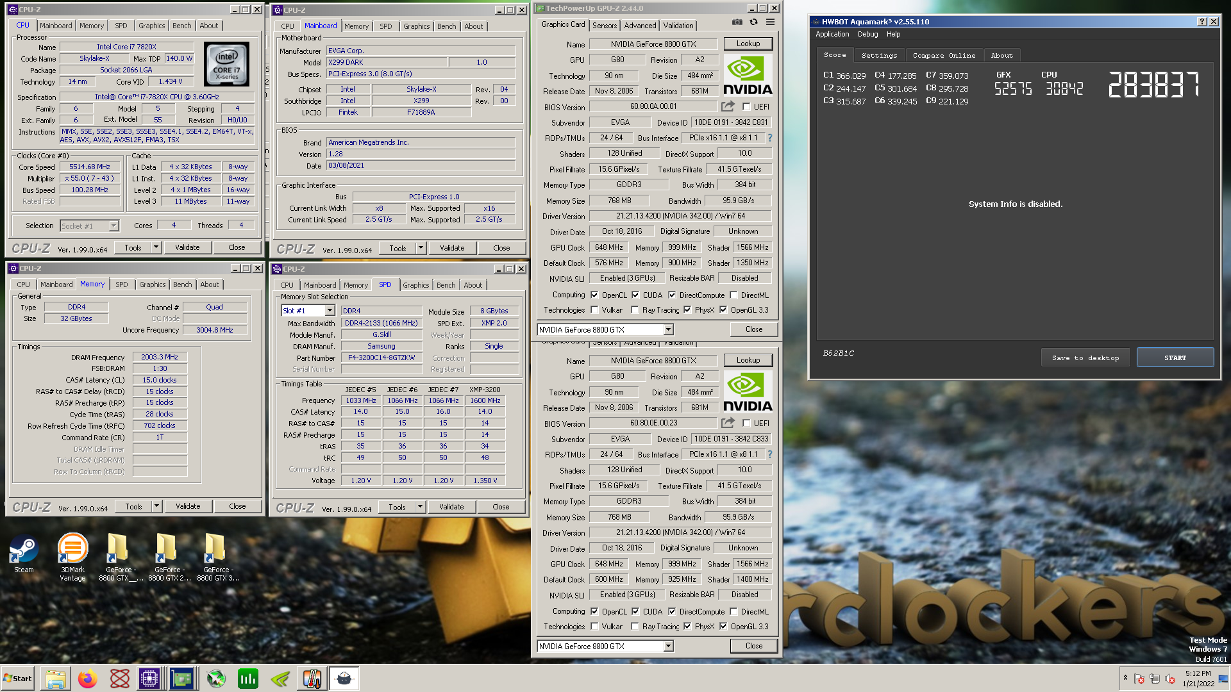Click the HWBOT Aquamark taskbar icon

(344, 679)
